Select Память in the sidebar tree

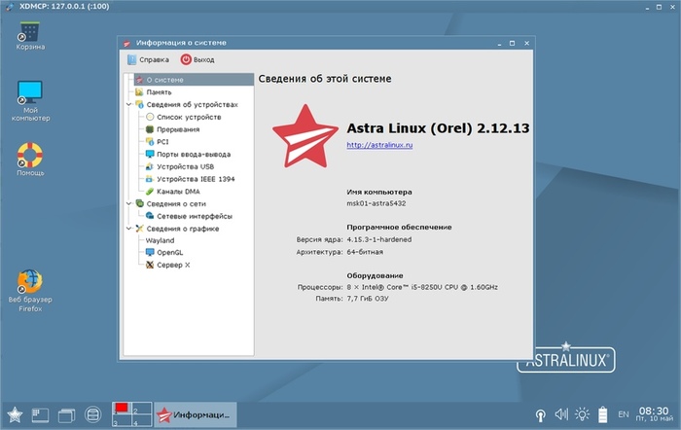click(x=159, y=92)
